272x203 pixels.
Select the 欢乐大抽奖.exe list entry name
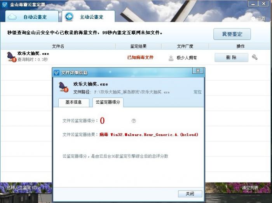coord(33,54)
